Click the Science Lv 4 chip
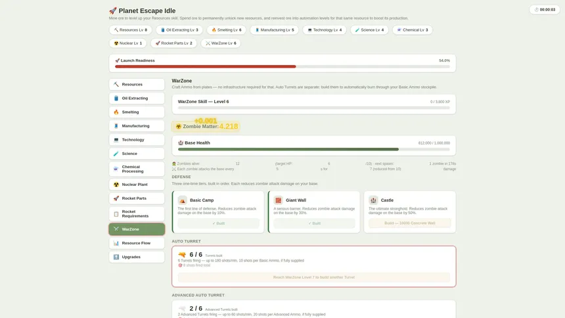Viewport: 565px width, 318px height. (x=369, y=30)
